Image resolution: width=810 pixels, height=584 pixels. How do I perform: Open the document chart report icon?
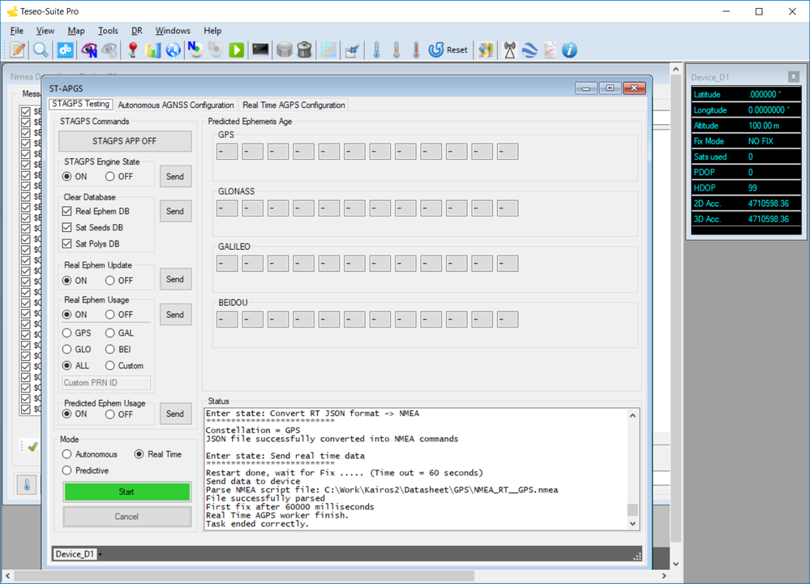tap(550, 49)
